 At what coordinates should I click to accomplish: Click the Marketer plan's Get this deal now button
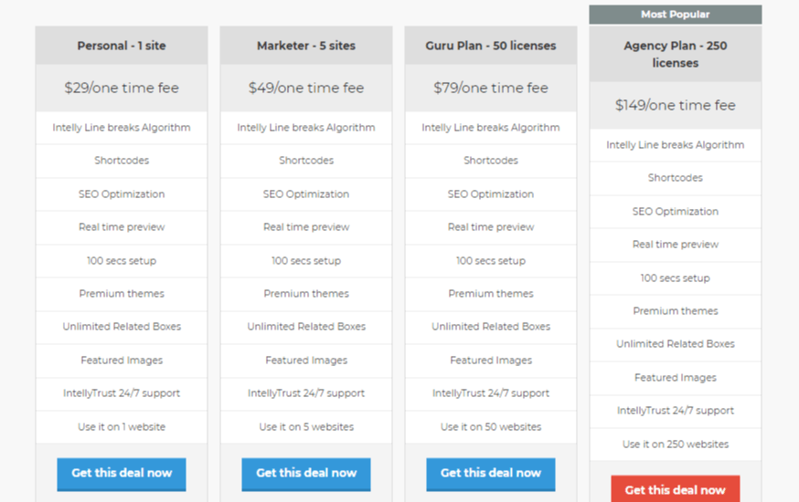[x=306, y=473]
